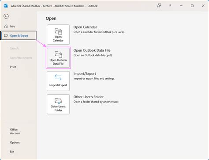The width and height of the screenshot is (209, 160).
Task: Click the Open Calendar button
Action: (x=58, y=34)
